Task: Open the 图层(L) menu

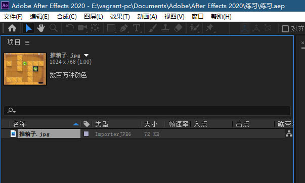Action: 94,17
